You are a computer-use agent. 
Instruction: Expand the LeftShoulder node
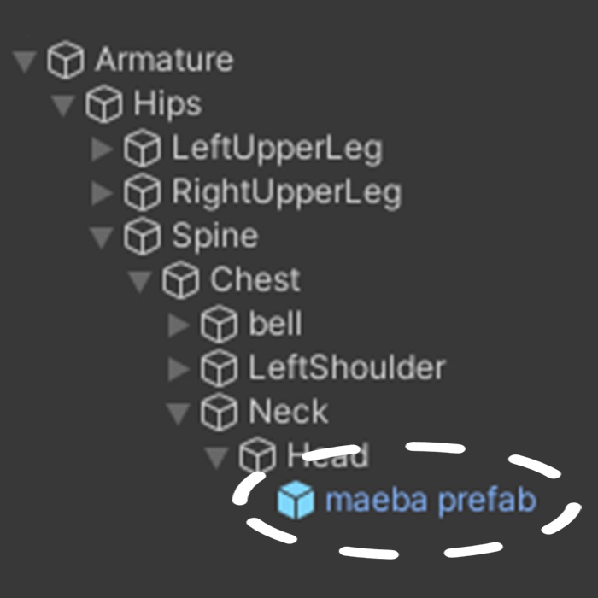pyautogui.click(x=179, y=369)
